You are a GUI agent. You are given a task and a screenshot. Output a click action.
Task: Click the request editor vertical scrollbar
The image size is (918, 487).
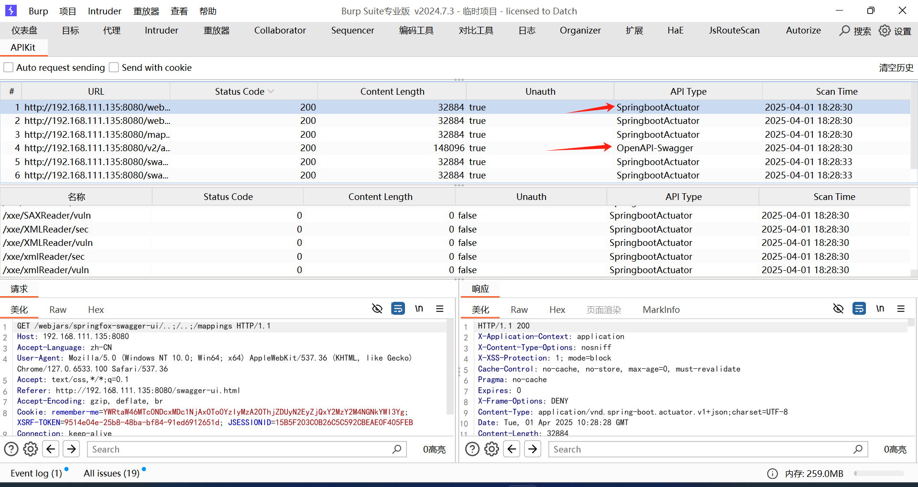(x=450, y=367)
